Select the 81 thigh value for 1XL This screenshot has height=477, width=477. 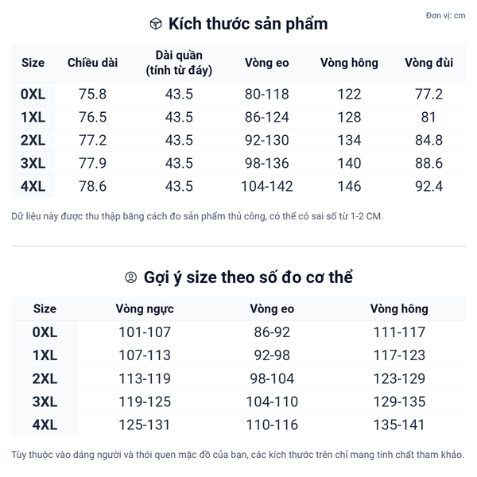(x=429, y=117)
